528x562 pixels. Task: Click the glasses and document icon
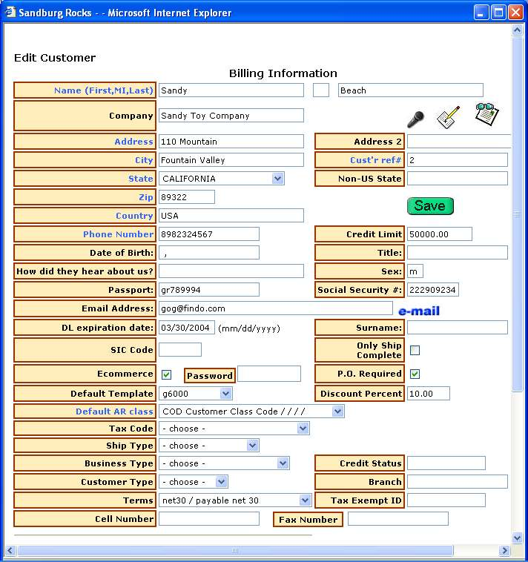coord(486,114)
